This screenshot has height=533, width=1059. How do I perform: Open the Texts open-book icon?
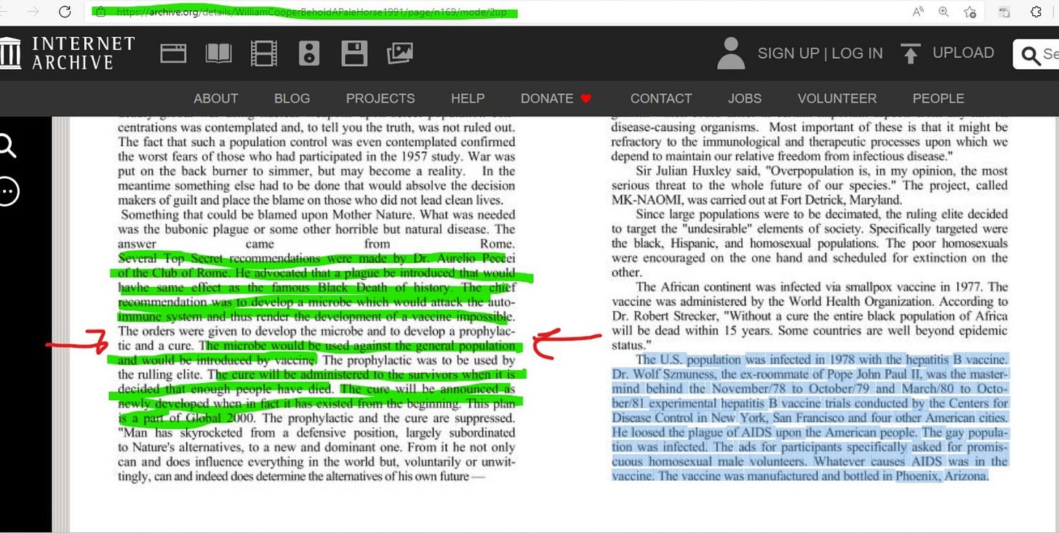219,53
